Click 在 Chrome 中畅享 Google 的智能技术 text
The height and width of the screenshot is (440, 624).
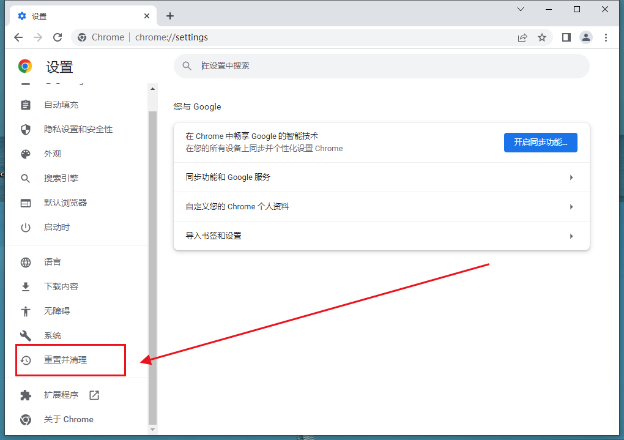tap(251, 136)
